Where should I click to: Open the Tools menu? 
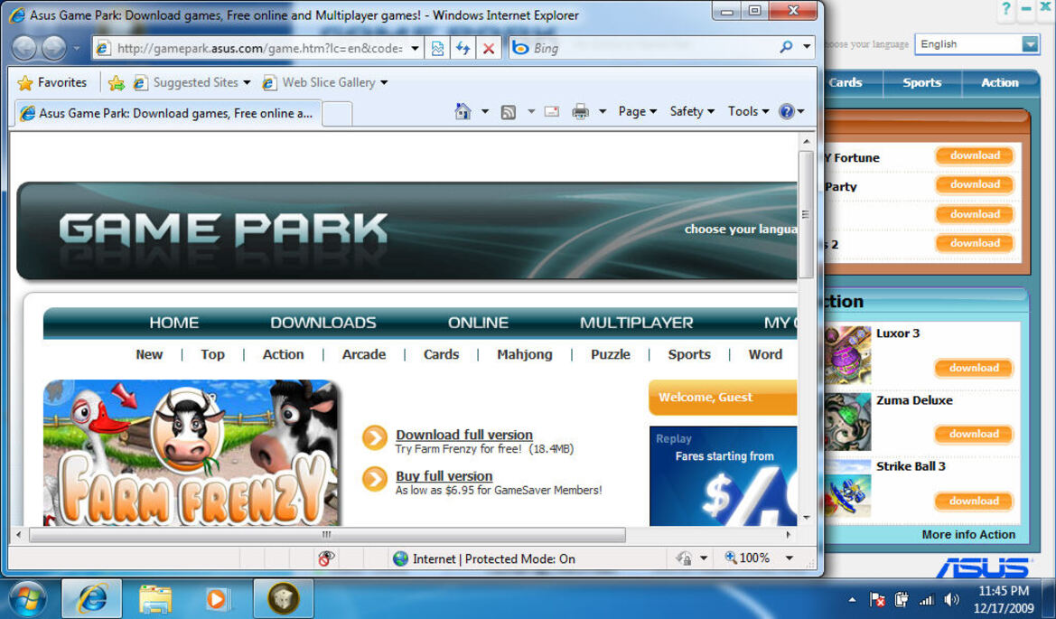coord(748,112)
